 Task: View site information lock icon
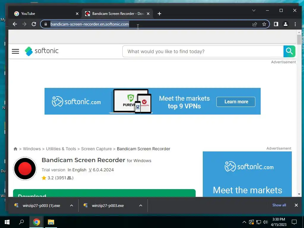coord(46,24)
